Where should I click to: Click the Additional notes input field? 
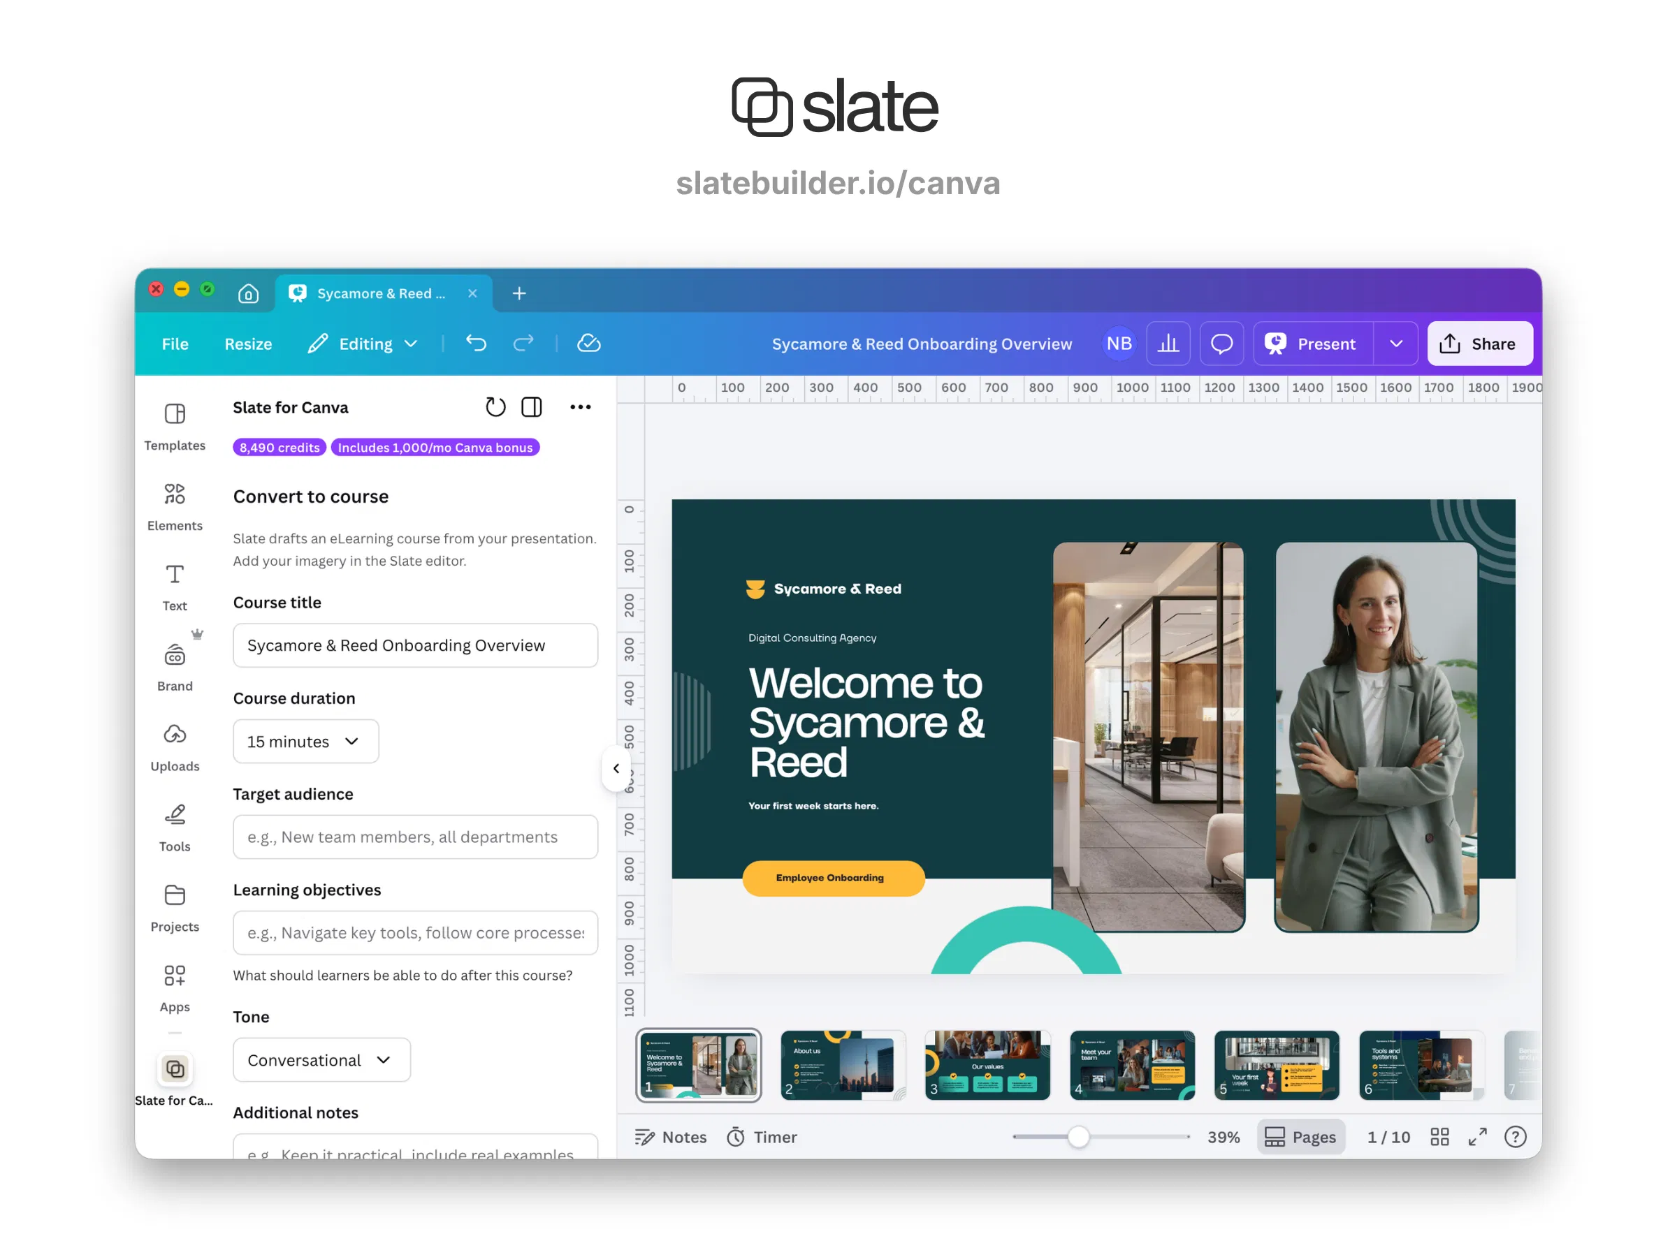point(414,1146)
